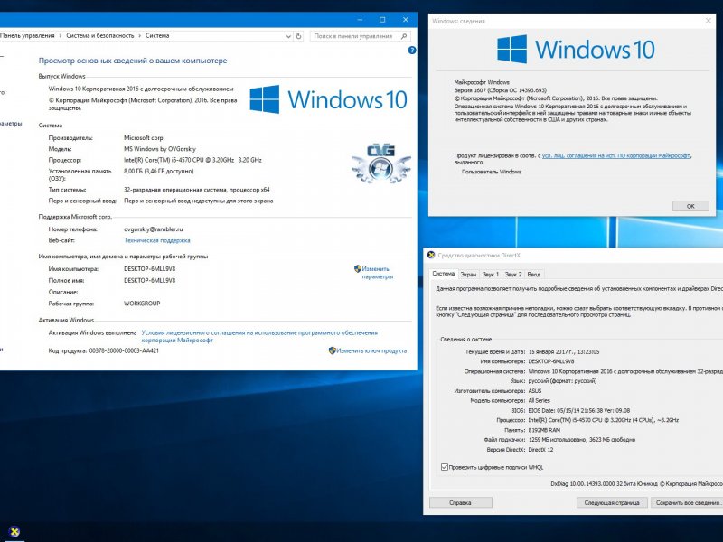Click the memory value "8,00 ГБ (3,46 ГБ доступно)"
The image size is (723, 542).
click(x=159, y=171)
